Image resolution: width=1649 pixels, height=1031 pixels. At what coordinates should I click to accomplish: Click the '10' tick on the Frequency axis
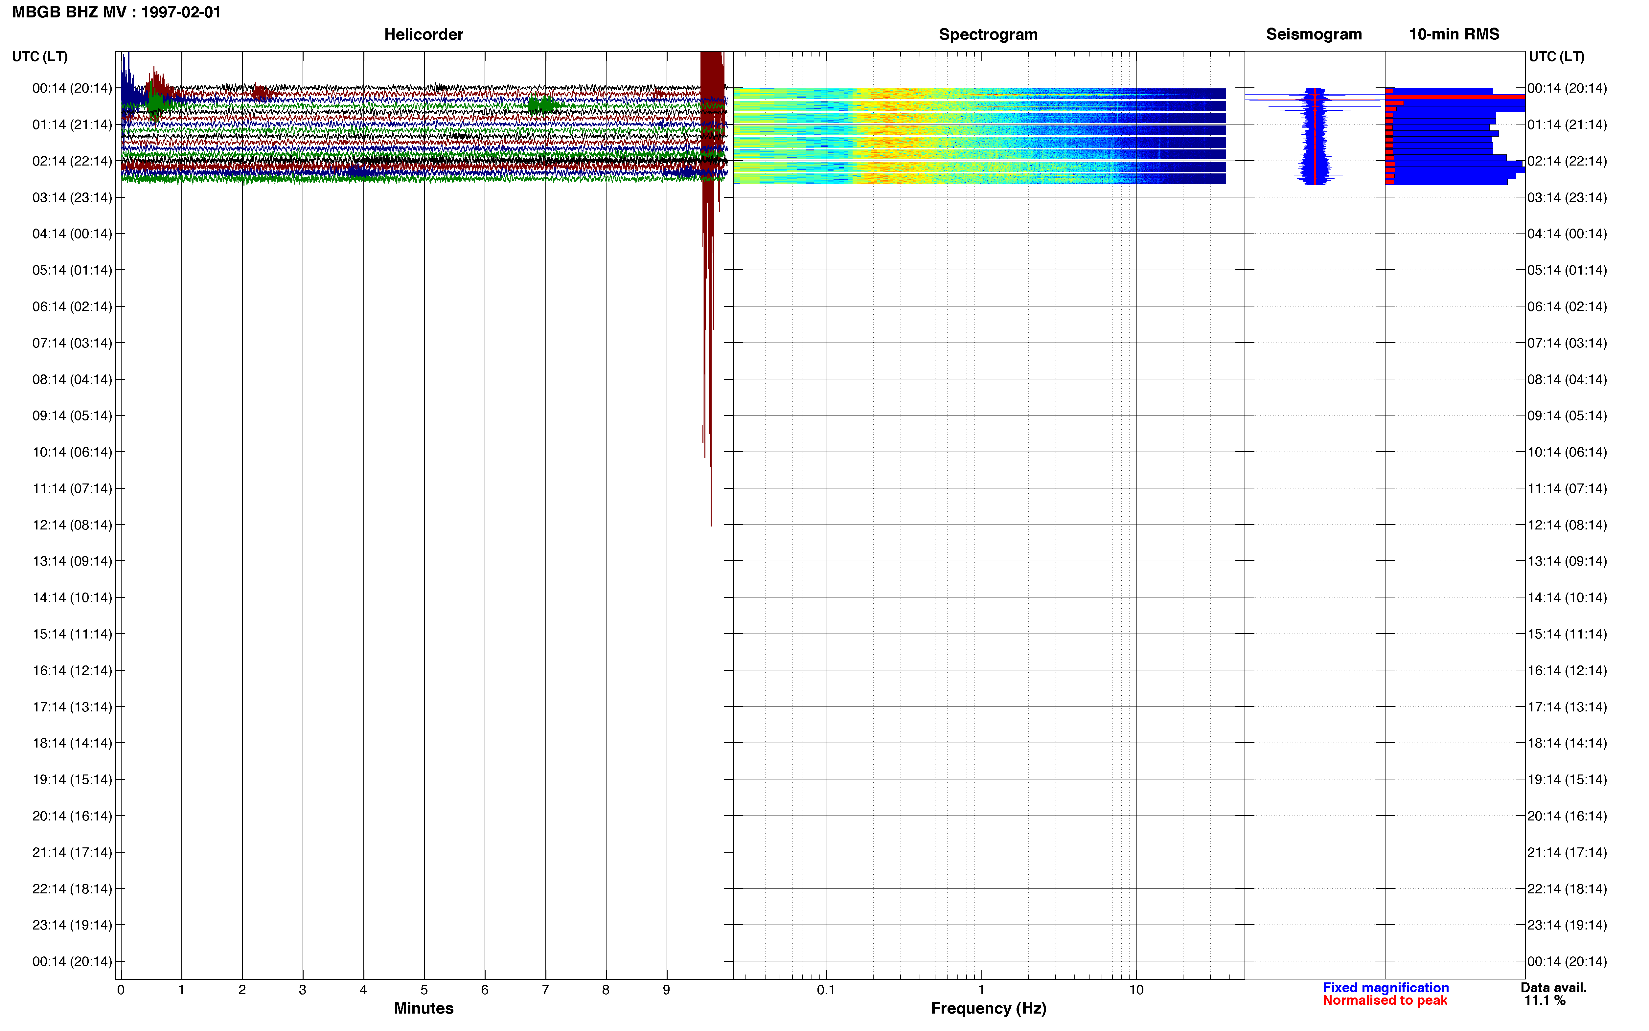(1136, 990)
